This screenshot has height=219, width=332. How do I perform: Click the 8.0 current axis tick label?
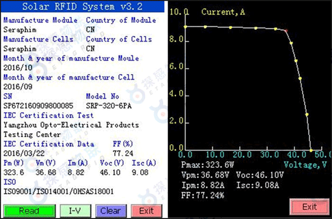pyautogui.click(x=176, y=39)
